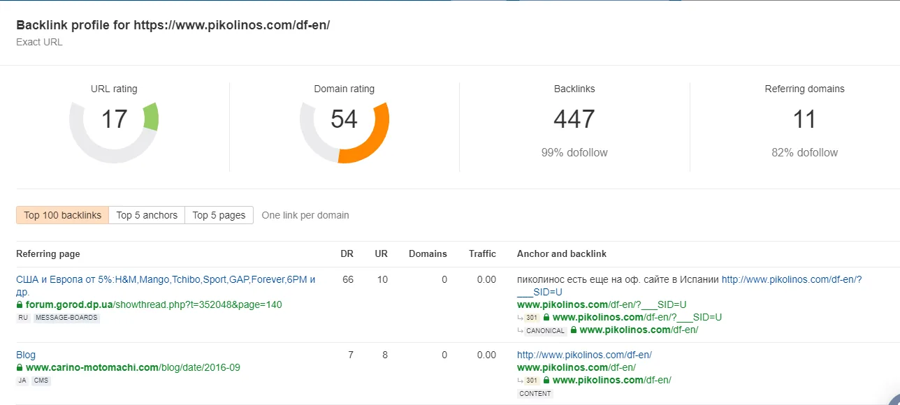Click the lock icon next to Blog's redirect target
900x405 pixels.
tap(546, 379)
